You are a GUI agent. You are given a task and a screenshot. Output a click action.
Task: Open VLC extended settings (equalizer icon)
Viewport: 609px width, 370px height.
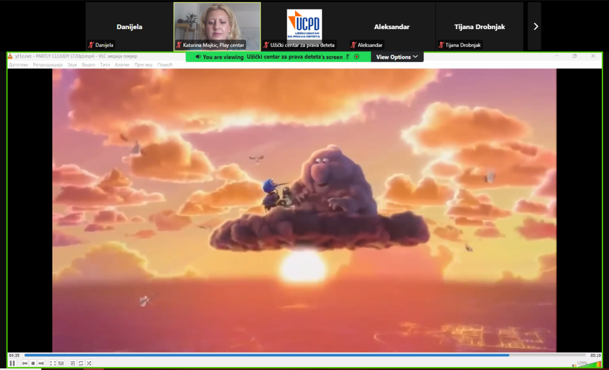[61, 363]
